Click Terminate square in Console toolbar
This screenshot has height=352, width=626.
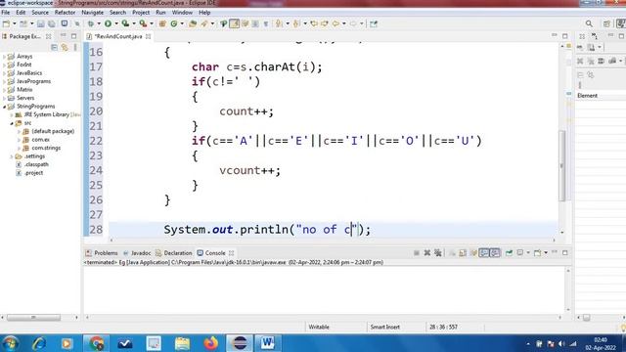coord(417,253)
